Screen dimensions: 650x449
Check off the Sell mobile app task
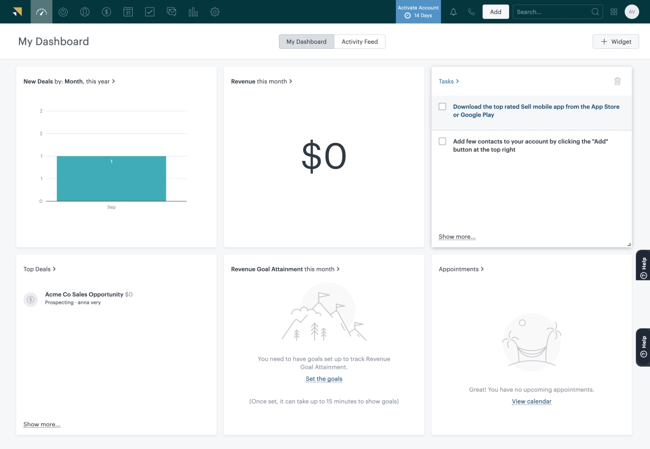pos(443,106)
